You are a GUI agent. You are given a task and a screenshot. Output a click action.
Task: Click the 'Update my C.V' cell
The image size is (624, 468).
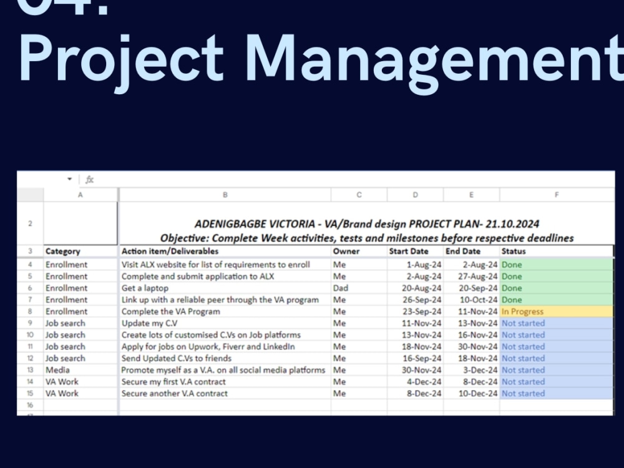(225, 323)
